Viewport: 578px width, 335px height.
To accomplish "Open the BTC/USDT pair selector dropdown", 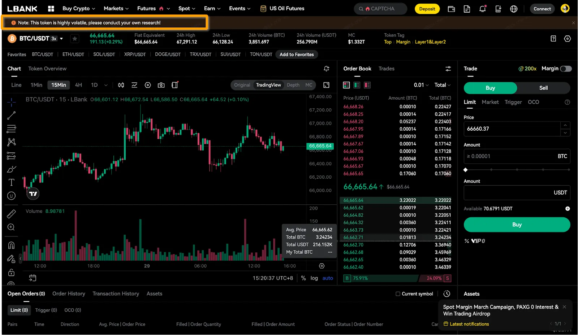I will 61,39.
